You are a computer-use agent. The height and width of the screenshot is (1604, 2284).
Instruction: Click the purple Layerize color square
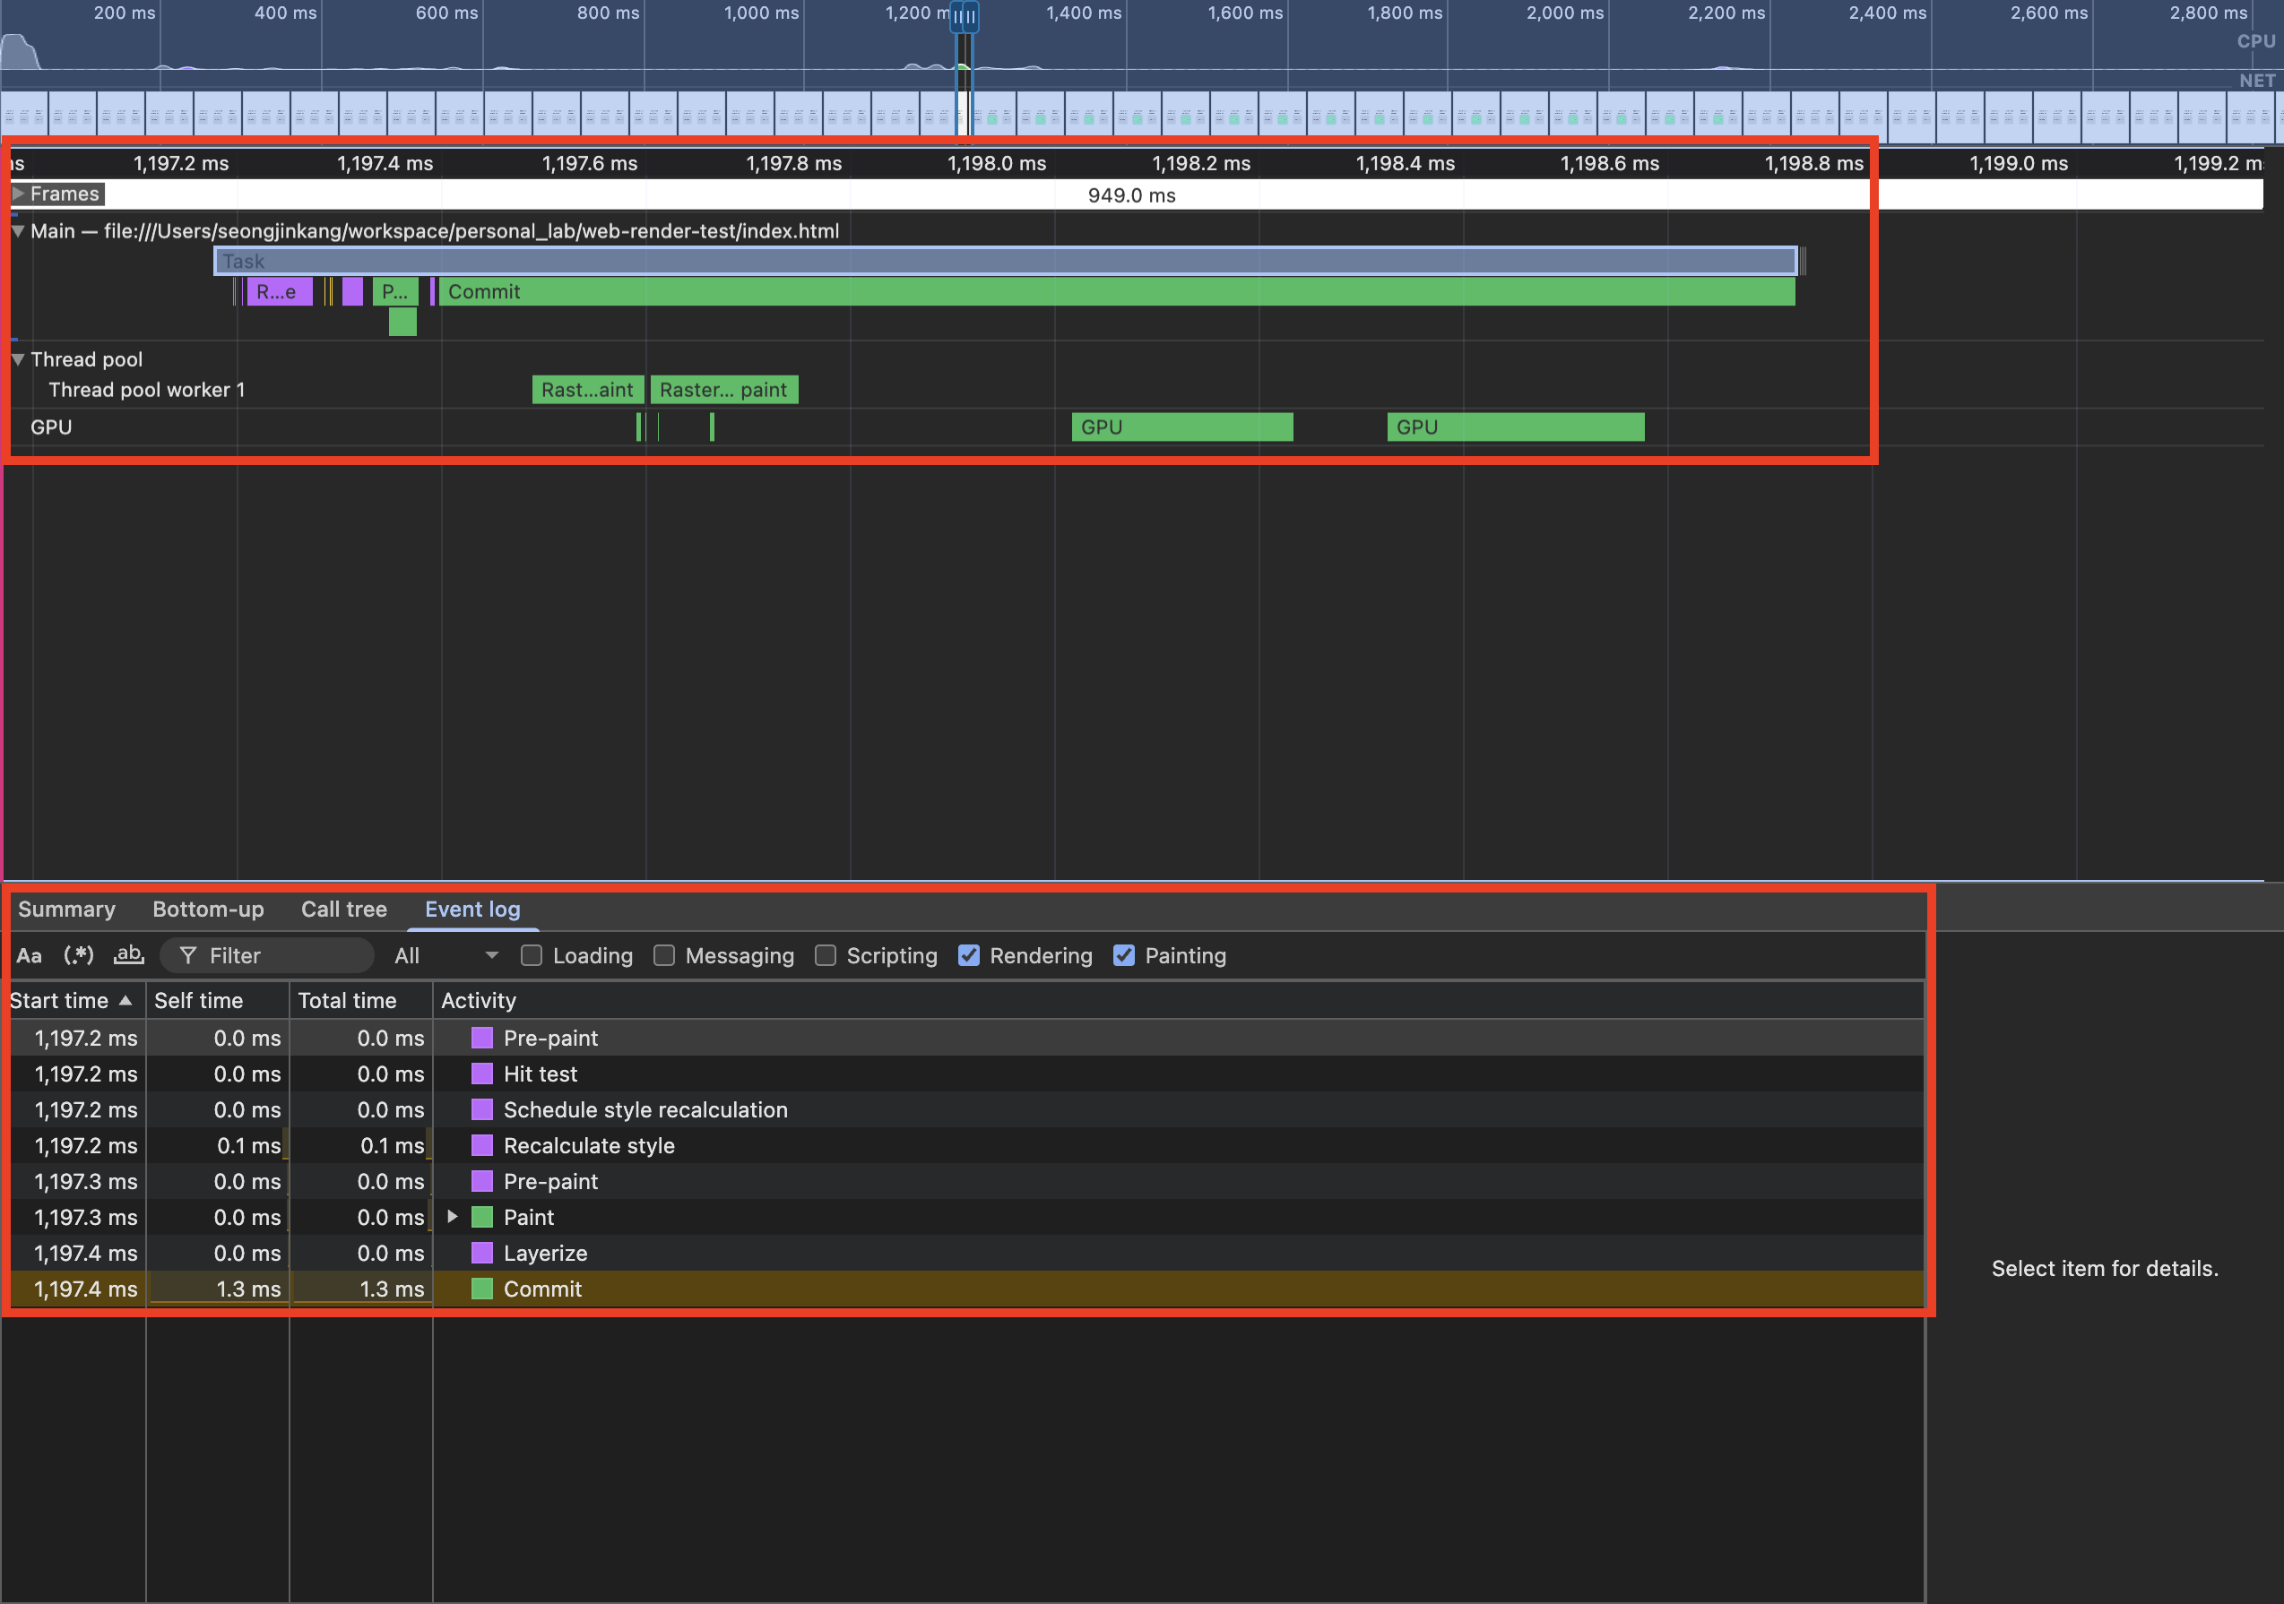481,1253
